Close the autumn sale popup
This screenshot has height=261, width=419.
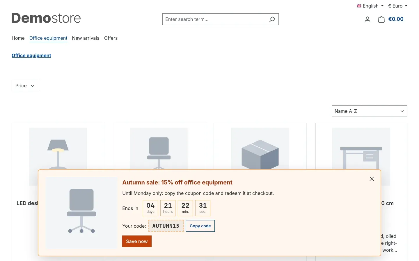coord(372,179)
